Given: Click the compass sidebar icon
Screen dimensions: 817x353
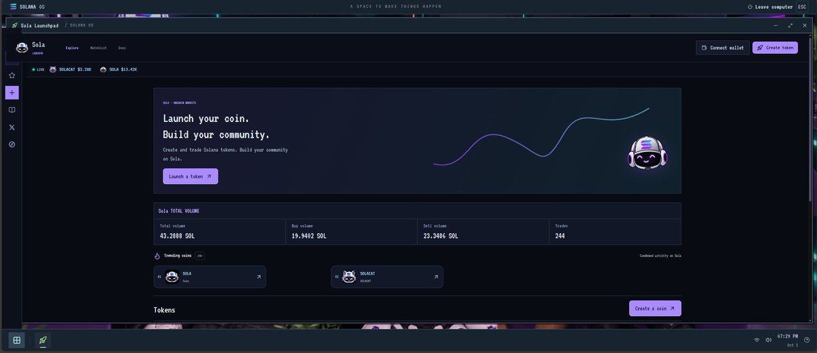Looking at the screenshot, I should point(12,144).
